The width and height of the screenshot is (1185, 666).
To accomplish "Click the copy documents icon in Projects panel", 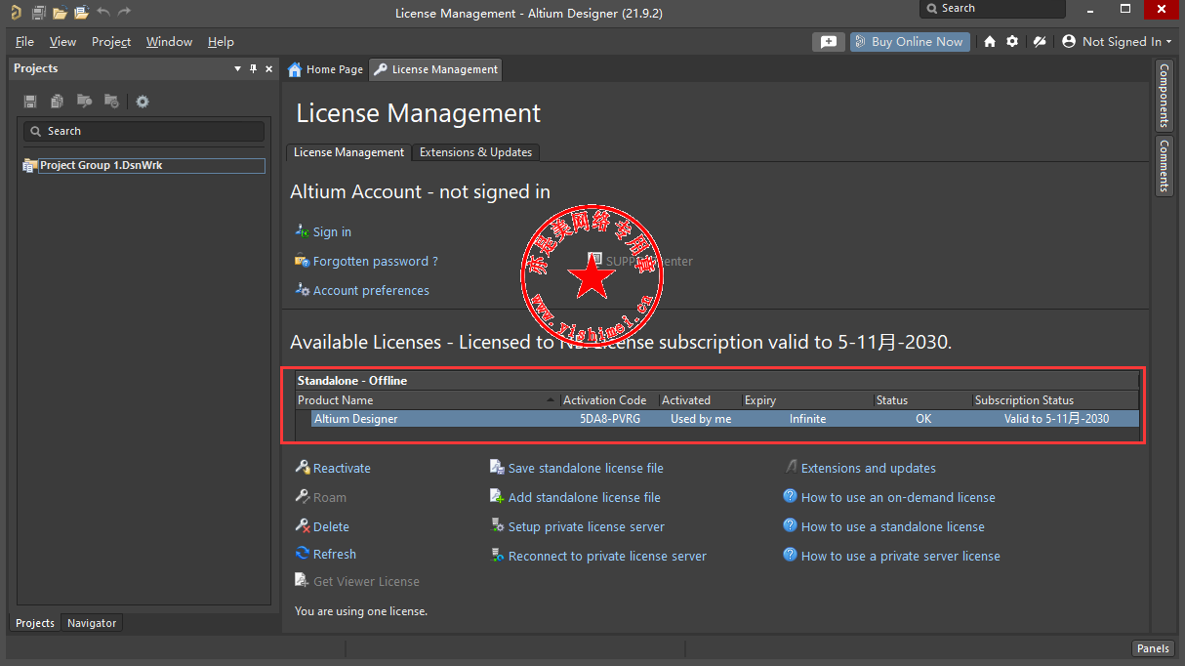I will [58, 102].
